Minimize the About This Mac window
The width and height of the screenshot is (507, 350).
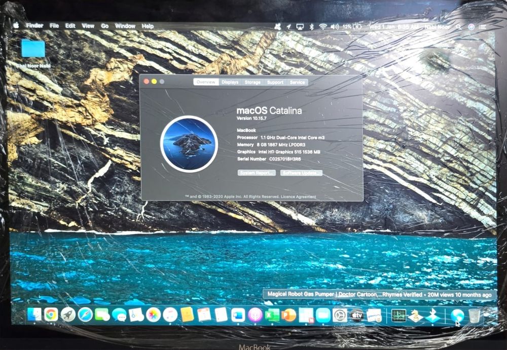(x=154, y=82)
